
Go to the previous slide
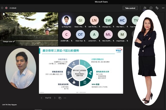tap(42, 98)
